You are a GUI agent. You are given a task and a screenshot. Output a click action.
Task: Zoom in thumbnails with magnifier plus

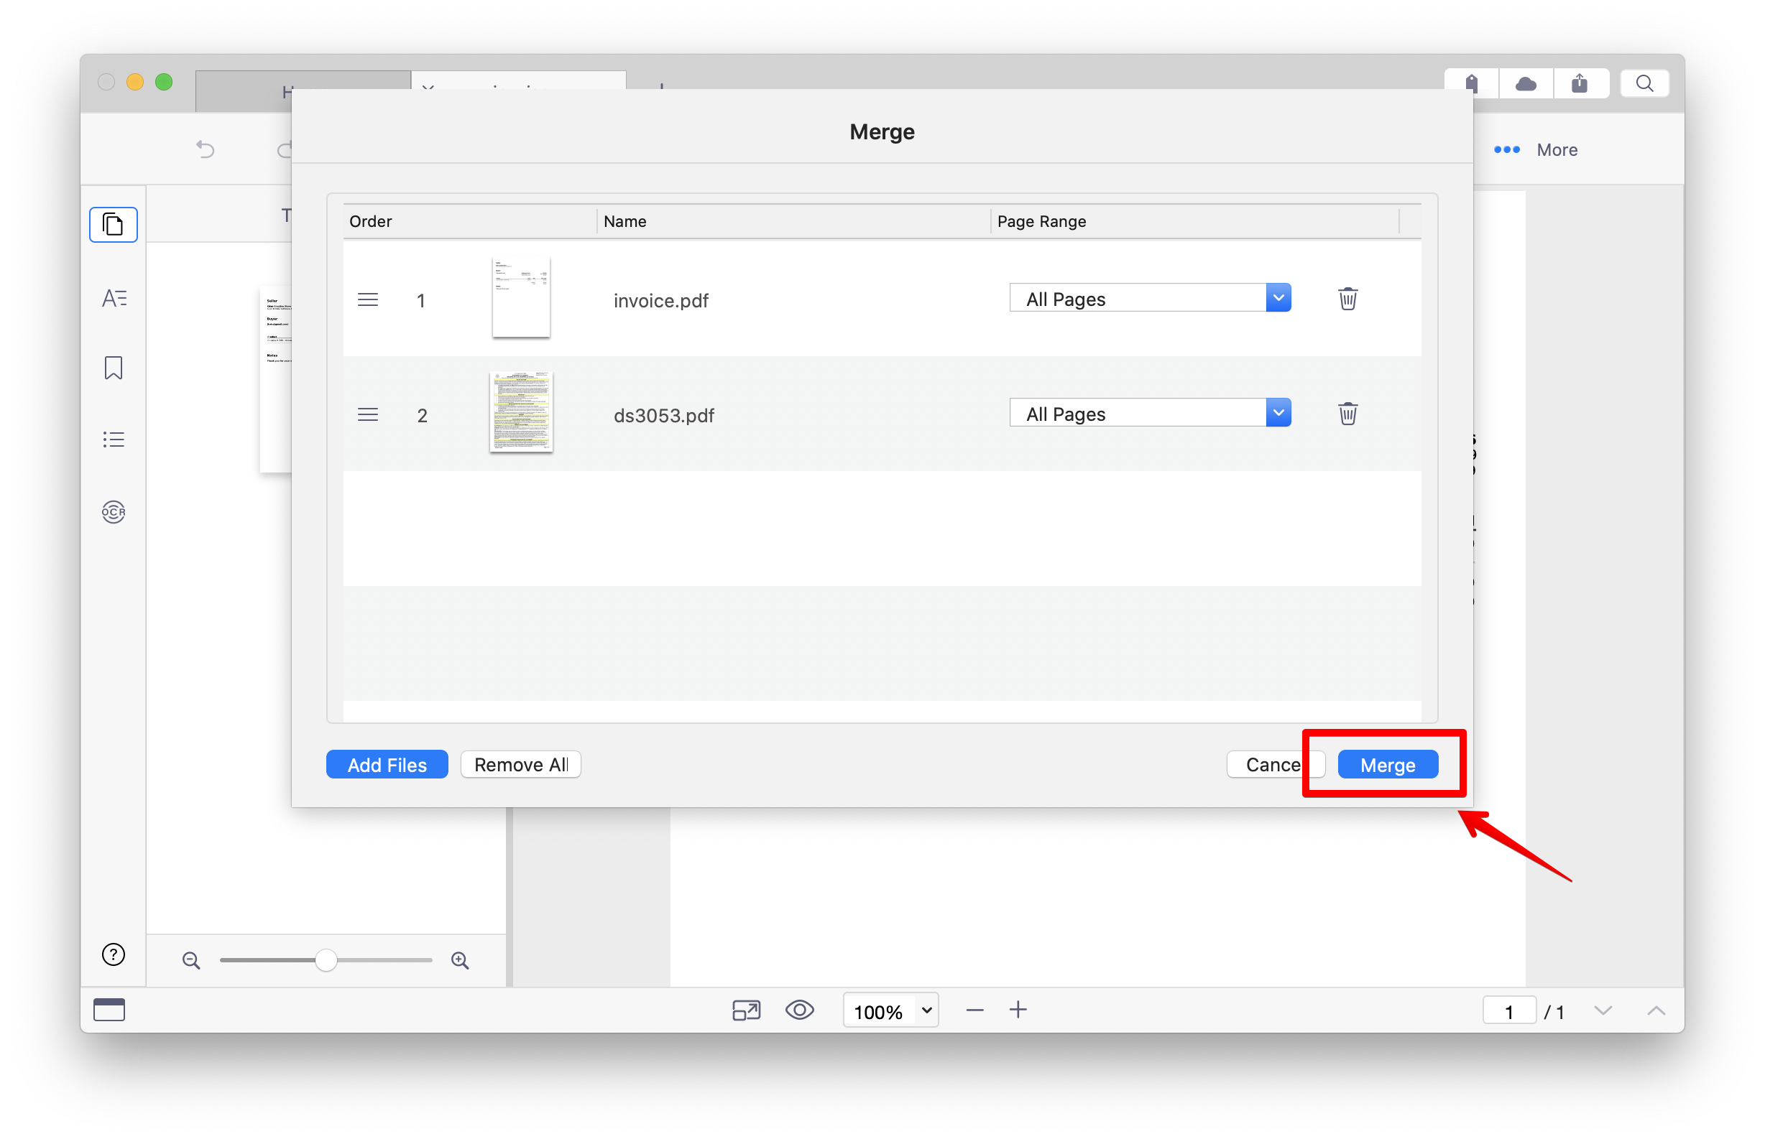(461, 960)
